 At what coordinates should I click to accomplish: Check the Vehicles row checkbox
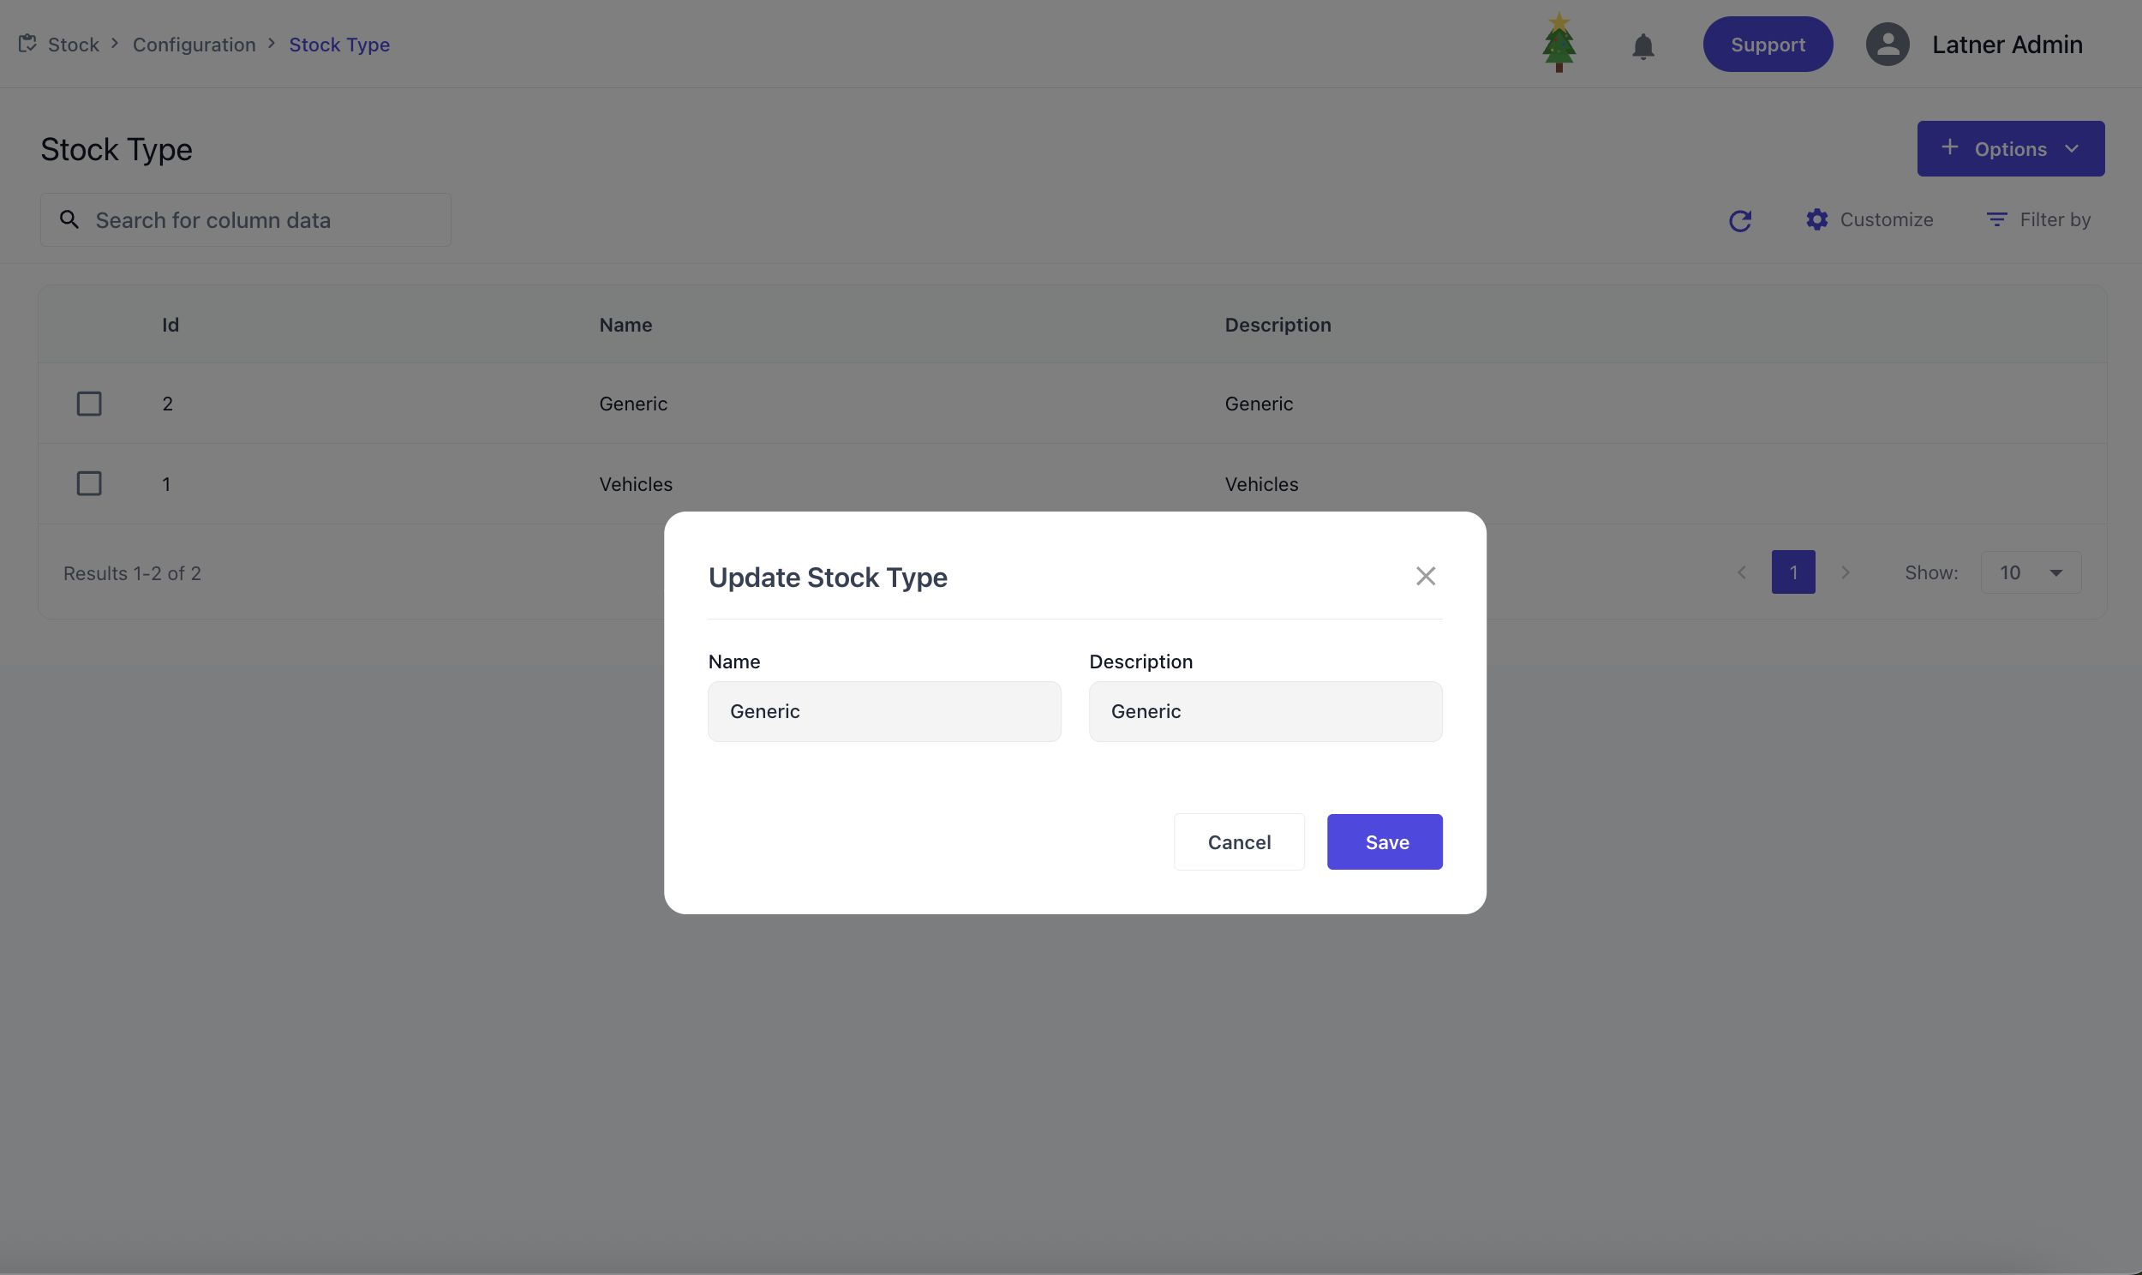(x=89, y=484)
